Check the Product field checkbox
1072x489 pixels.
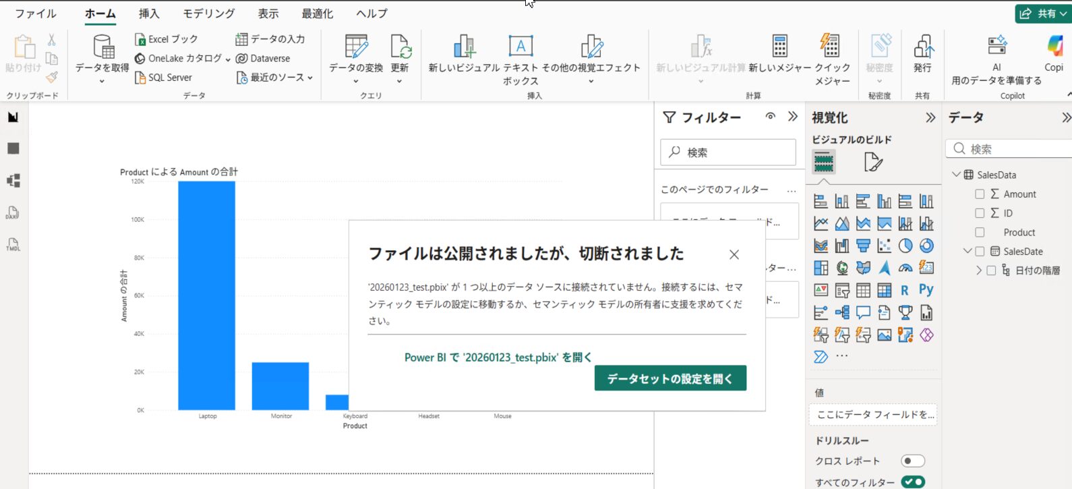980,233
